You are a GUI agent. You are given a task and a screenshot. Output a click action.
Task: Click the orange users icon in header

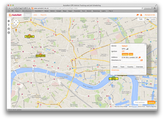[x=141, y=15]
